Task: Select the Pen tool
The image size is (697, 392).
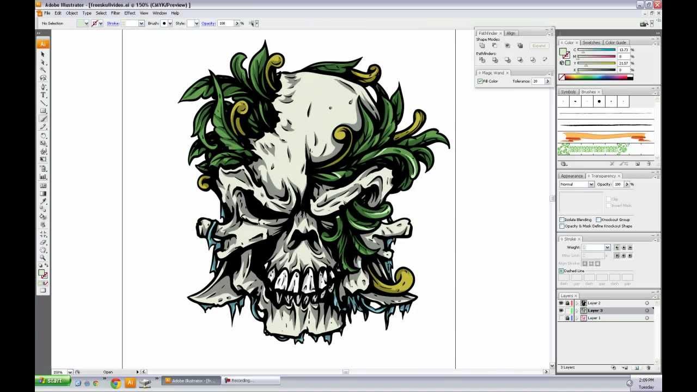Action: pos(43,87)
